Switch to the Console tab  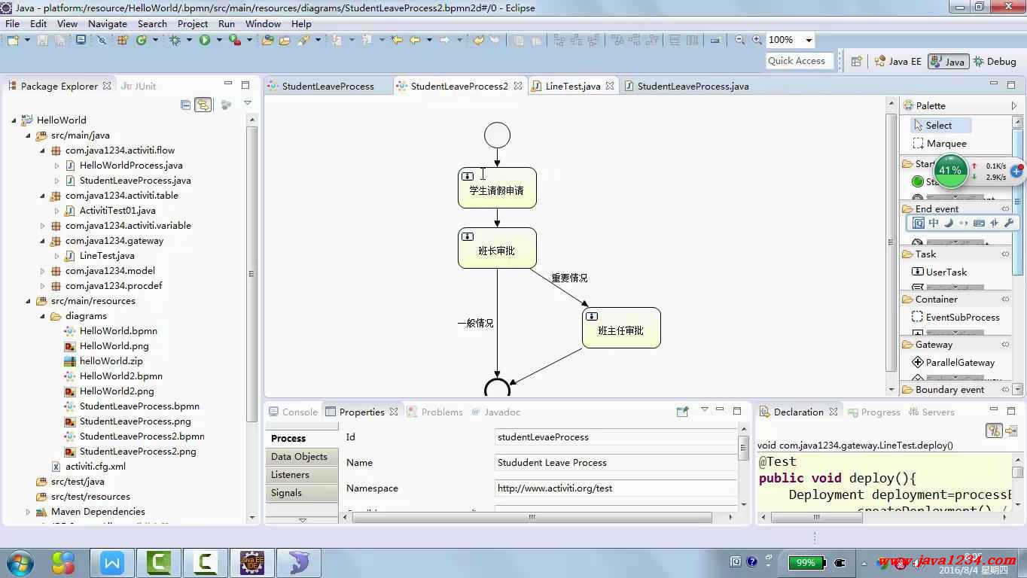pos(294,412)
